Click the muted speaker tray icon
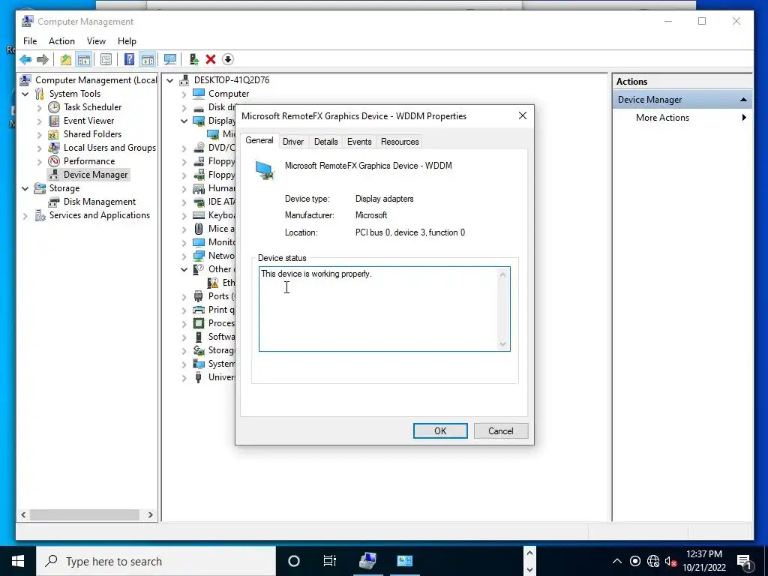 click(670, 561)
